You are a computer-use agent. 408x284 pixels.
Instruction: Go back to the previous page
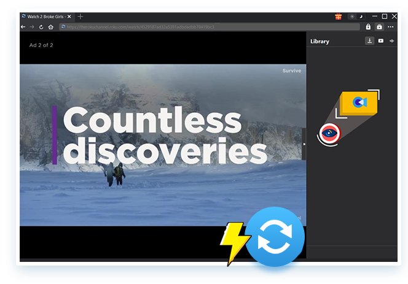(23, 27)
